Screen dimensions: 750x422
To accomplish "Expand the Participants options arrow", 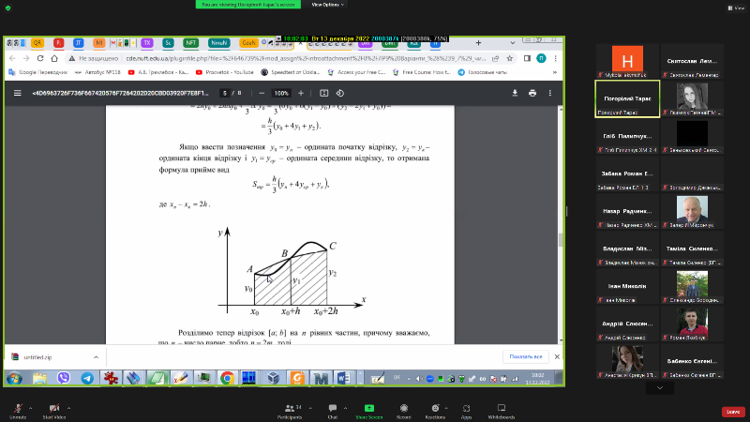I will 310,408.
